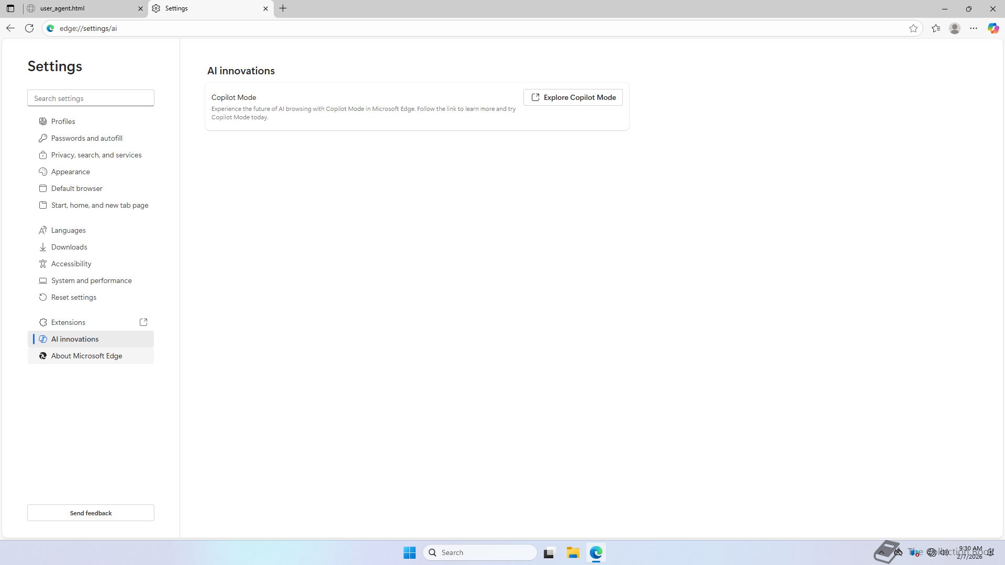The image size is (1005, 565).
Task: Click Explore Copilot Mode button
Action: [x=573, y=97]
